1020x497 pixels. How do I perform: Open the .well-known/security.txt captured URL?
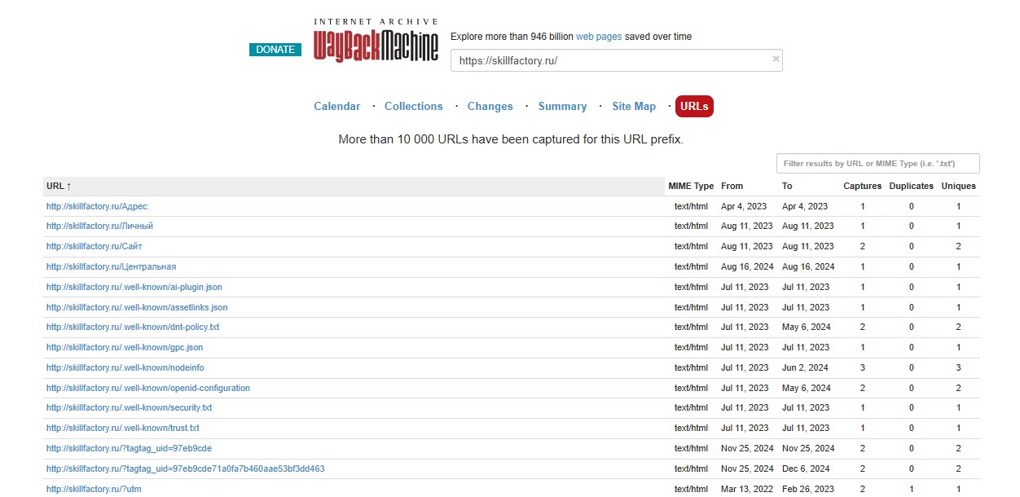click(129, 407)
